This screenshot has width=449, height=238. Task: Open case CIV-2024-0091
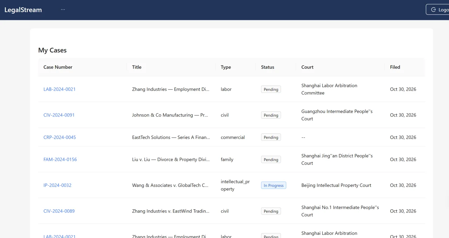pyautogui.click(x=59, y=115)
